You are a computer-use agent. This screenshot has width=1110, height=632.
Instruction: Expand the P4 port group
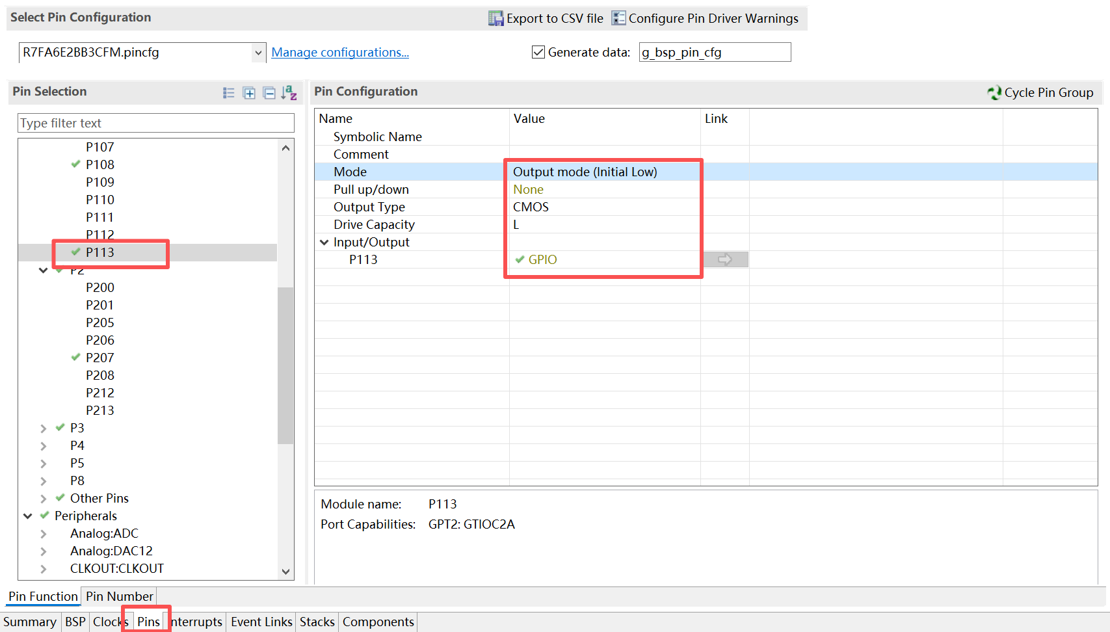click(43, 446)
